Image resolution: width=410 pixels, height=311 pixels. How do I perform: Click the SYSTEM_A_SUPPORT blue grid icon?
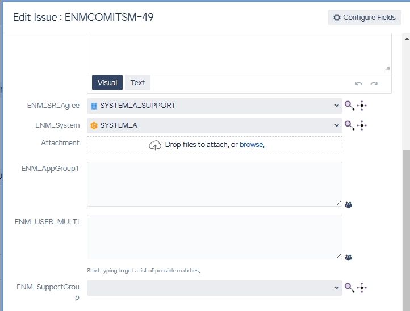pyautogui.click(x=94, y=106)
